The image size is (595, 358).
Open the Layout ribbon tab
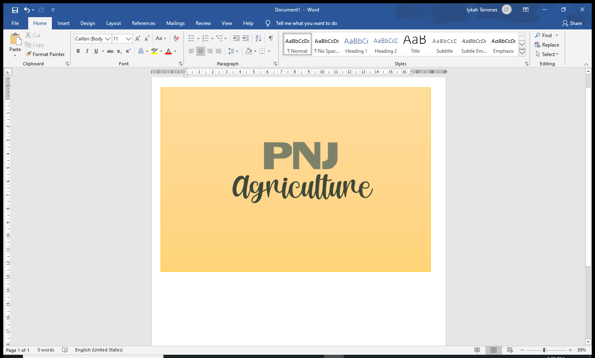113,23
